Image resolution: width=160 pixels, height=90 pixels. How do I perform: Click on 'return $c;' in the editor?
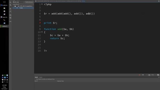pos(57,38)
